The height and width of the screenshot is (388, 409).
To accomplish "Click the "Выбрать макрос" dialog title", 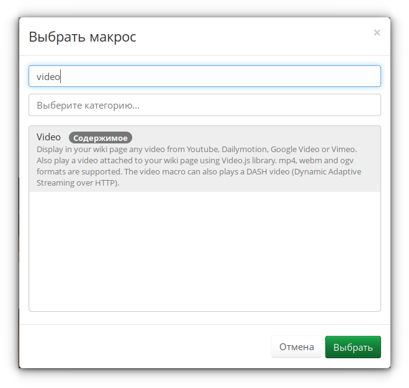I will [83, 37].
